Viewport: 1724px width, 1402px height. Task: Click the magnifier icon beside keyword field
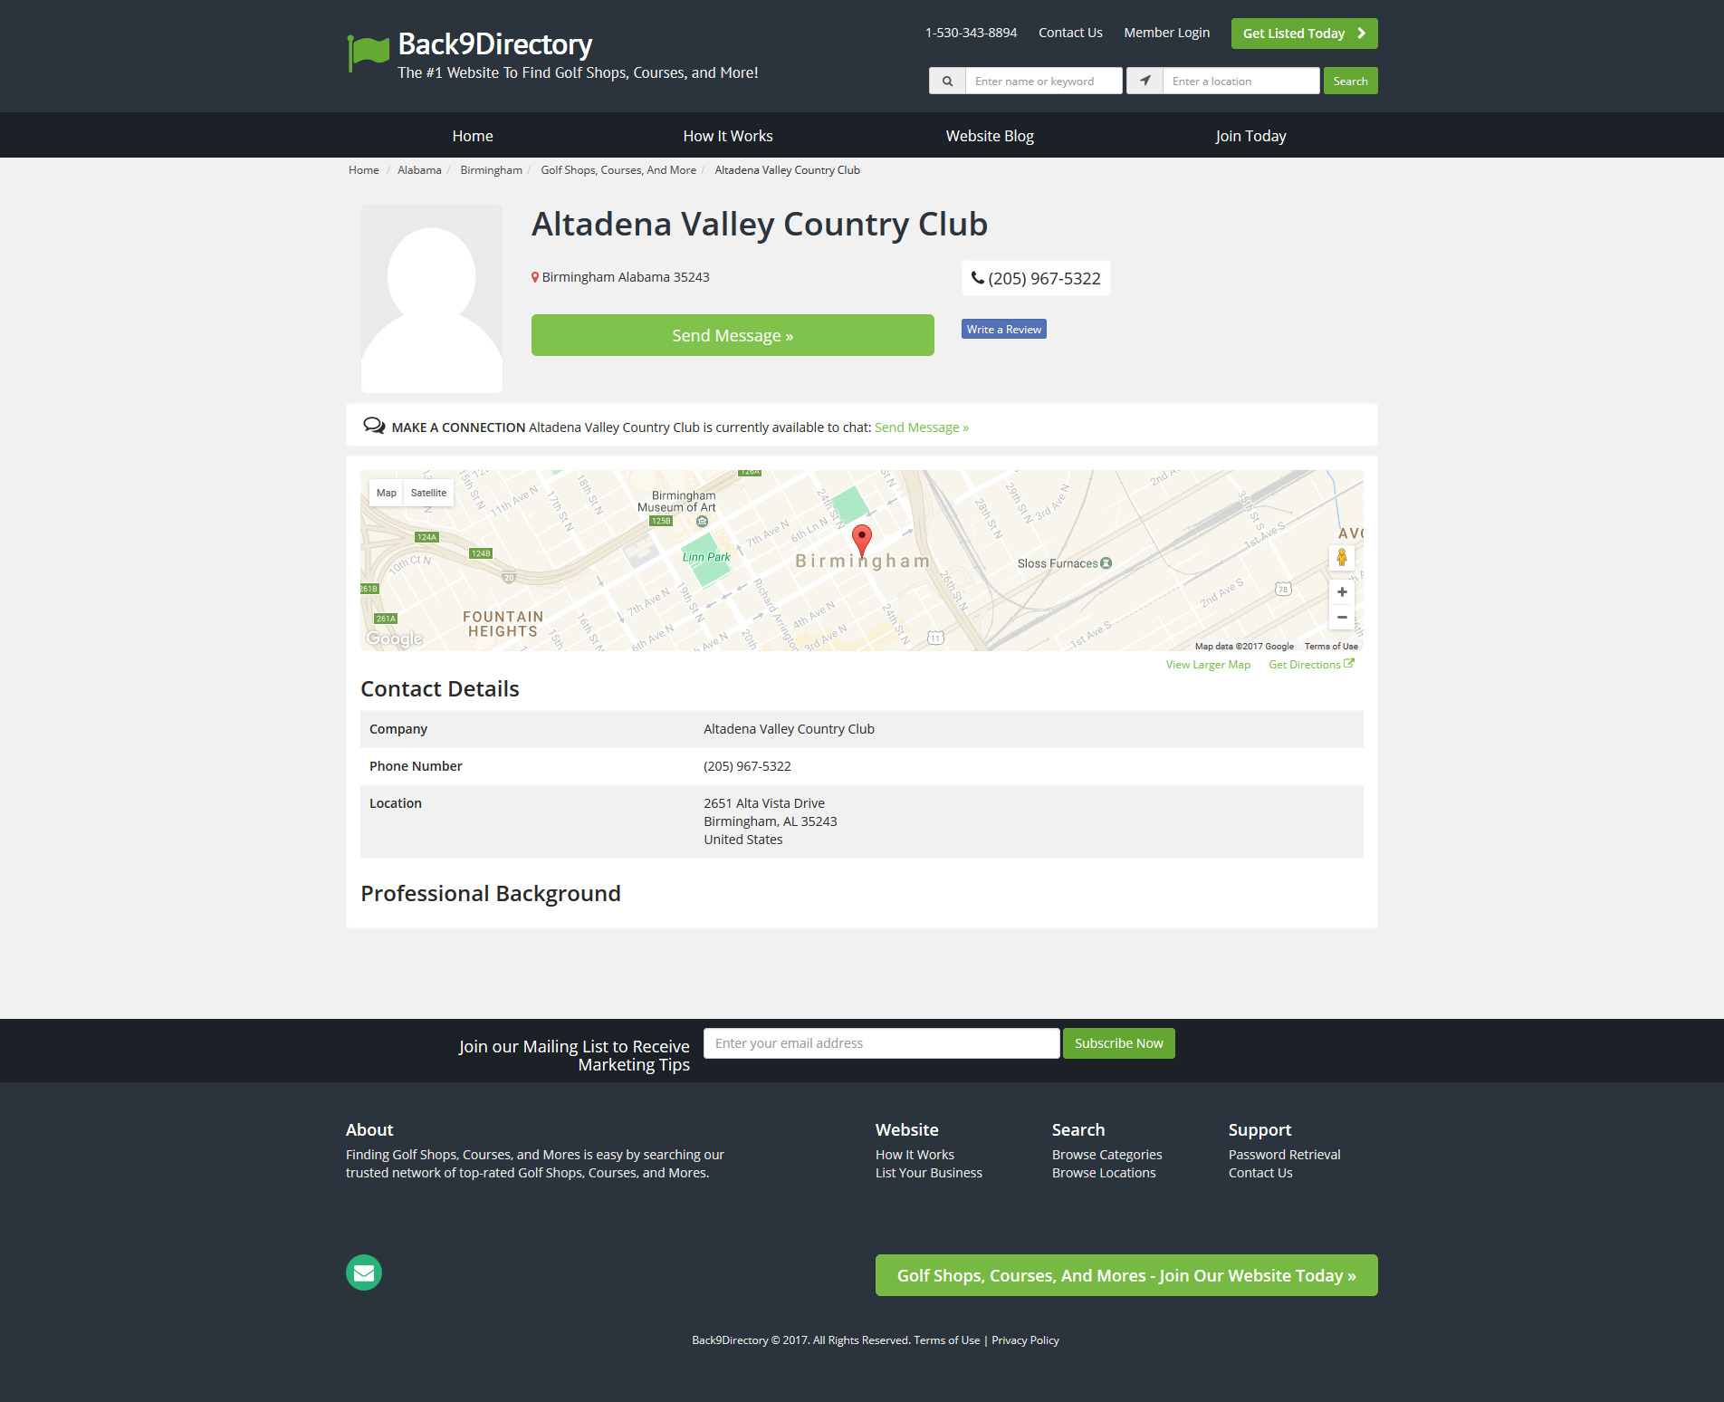point(947,81)
